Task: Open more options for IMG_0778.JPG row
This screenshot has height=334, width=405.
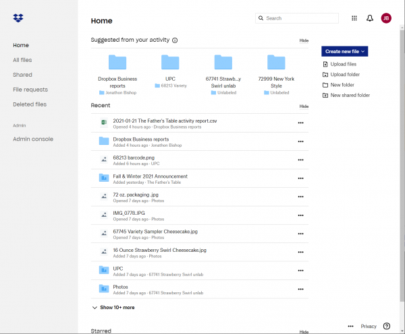Action: tap(300, 215)
